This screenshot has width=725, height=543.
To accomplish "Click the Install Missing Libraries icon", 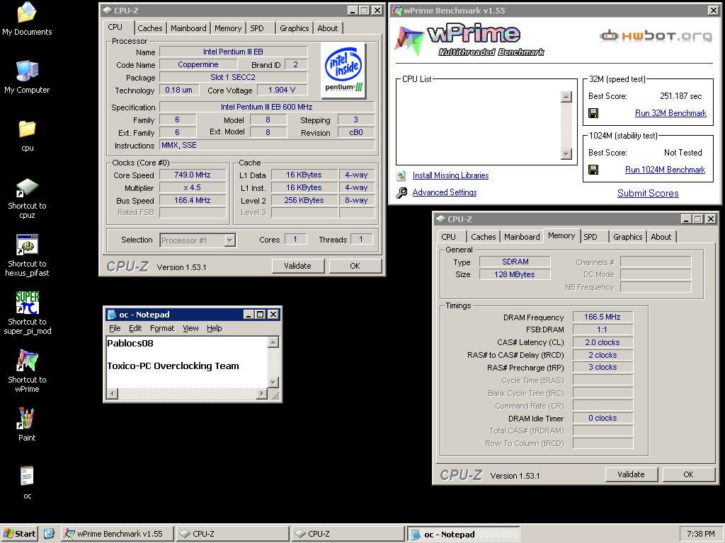I will (x=401, y=175).
